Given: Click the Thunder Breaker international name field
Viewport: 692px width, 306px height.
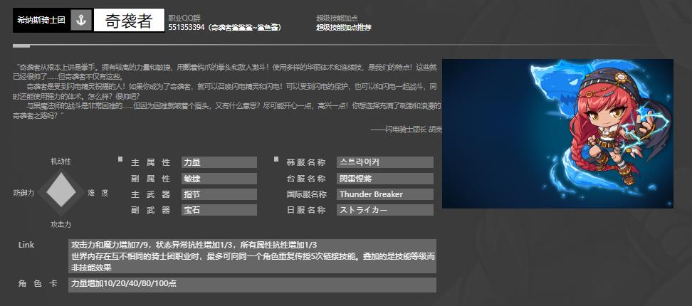Looking at the screenshot, I should tap(385, 194).
